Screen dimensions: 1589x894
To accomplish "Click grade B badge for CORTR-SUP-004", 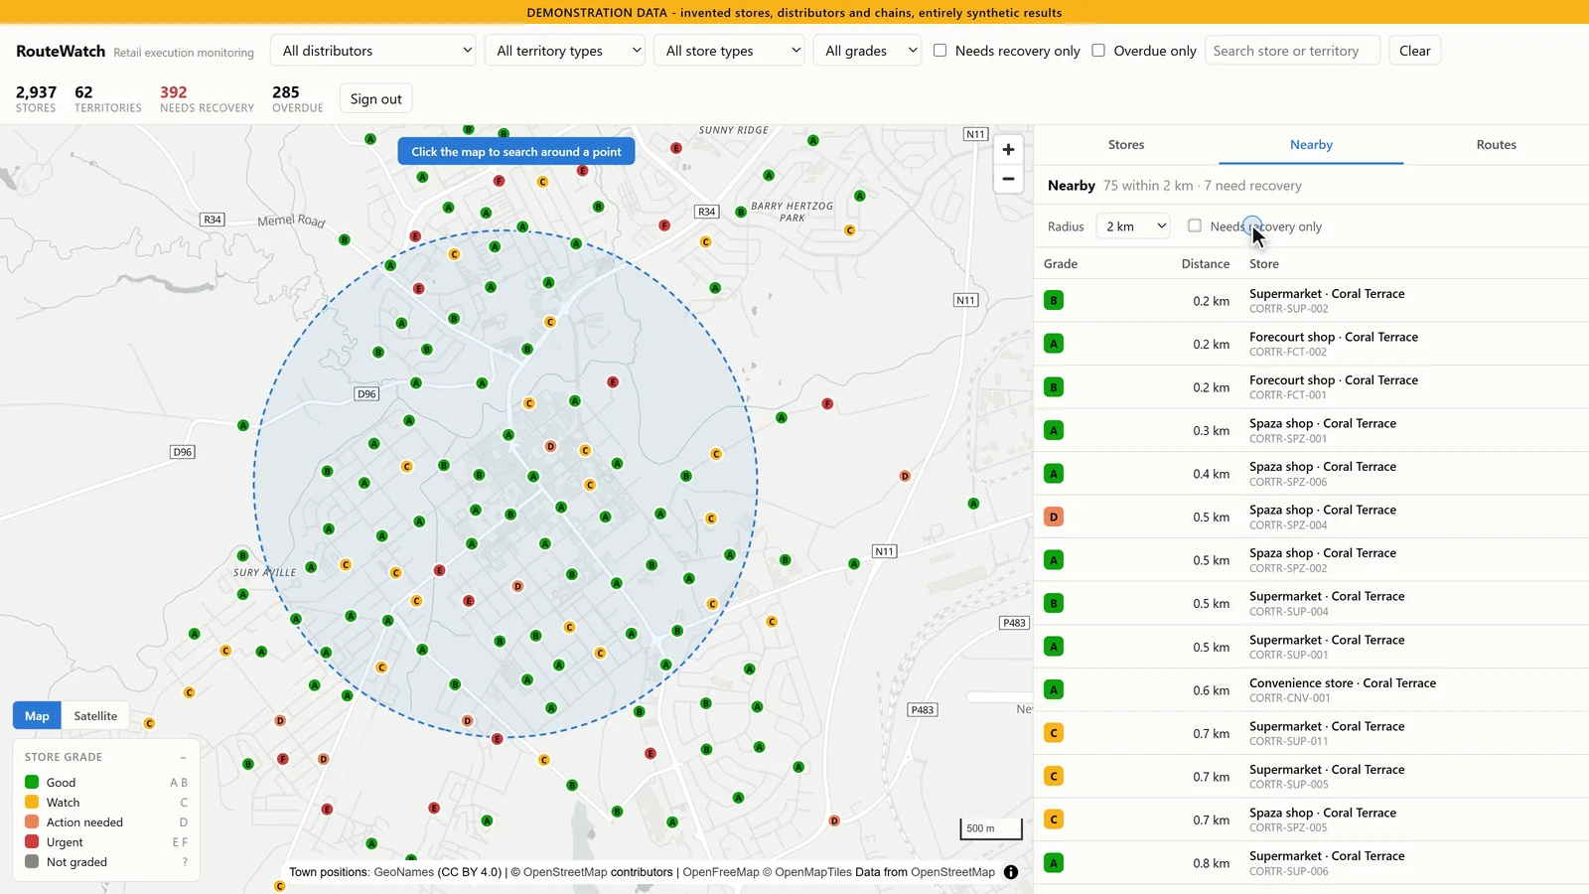I will pyautogui.click(x=1054, y=603).
